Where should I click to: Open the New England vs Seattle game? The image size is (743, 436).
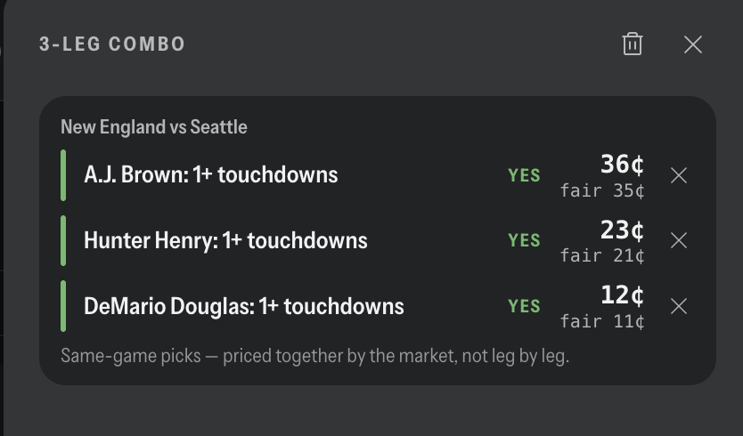pos(154,127)
